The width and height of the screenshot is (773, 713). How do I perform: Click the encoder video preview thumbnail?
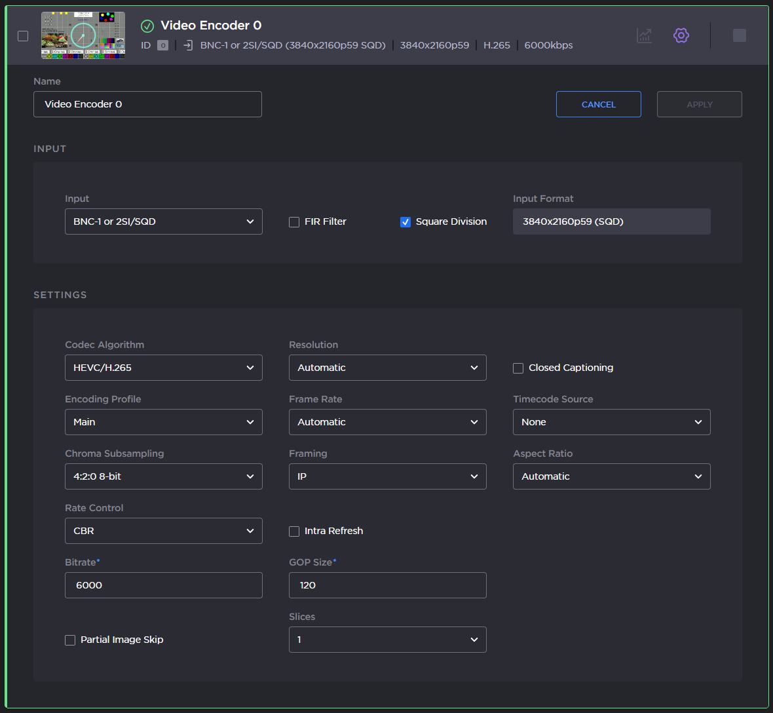click(x=83, y=35)
